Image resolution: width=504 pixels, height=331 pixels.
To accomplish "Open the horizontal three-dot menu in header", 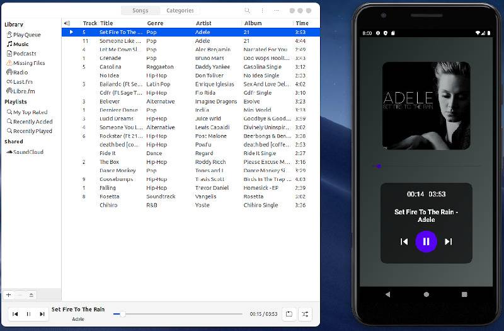I will click(x=277, y=11).
